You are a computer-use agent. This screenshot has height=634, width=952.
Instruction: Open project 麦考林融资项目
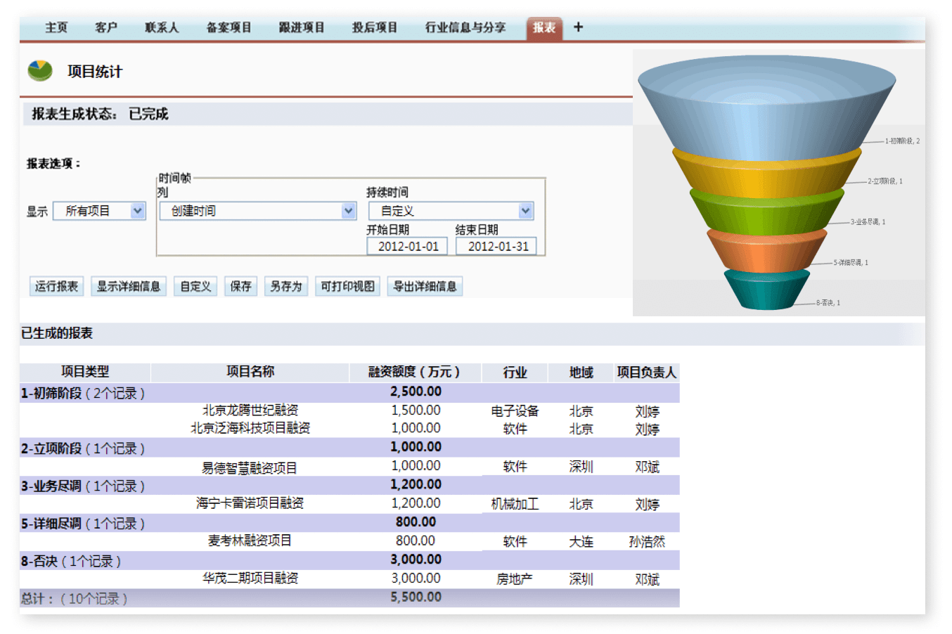[x=250, y=541]
